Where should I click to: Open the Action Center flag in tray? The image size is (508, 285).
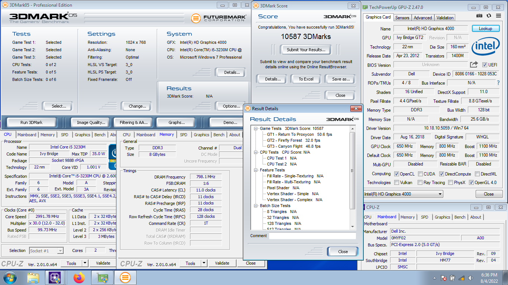pyautogui.click(x=443, y=278)
